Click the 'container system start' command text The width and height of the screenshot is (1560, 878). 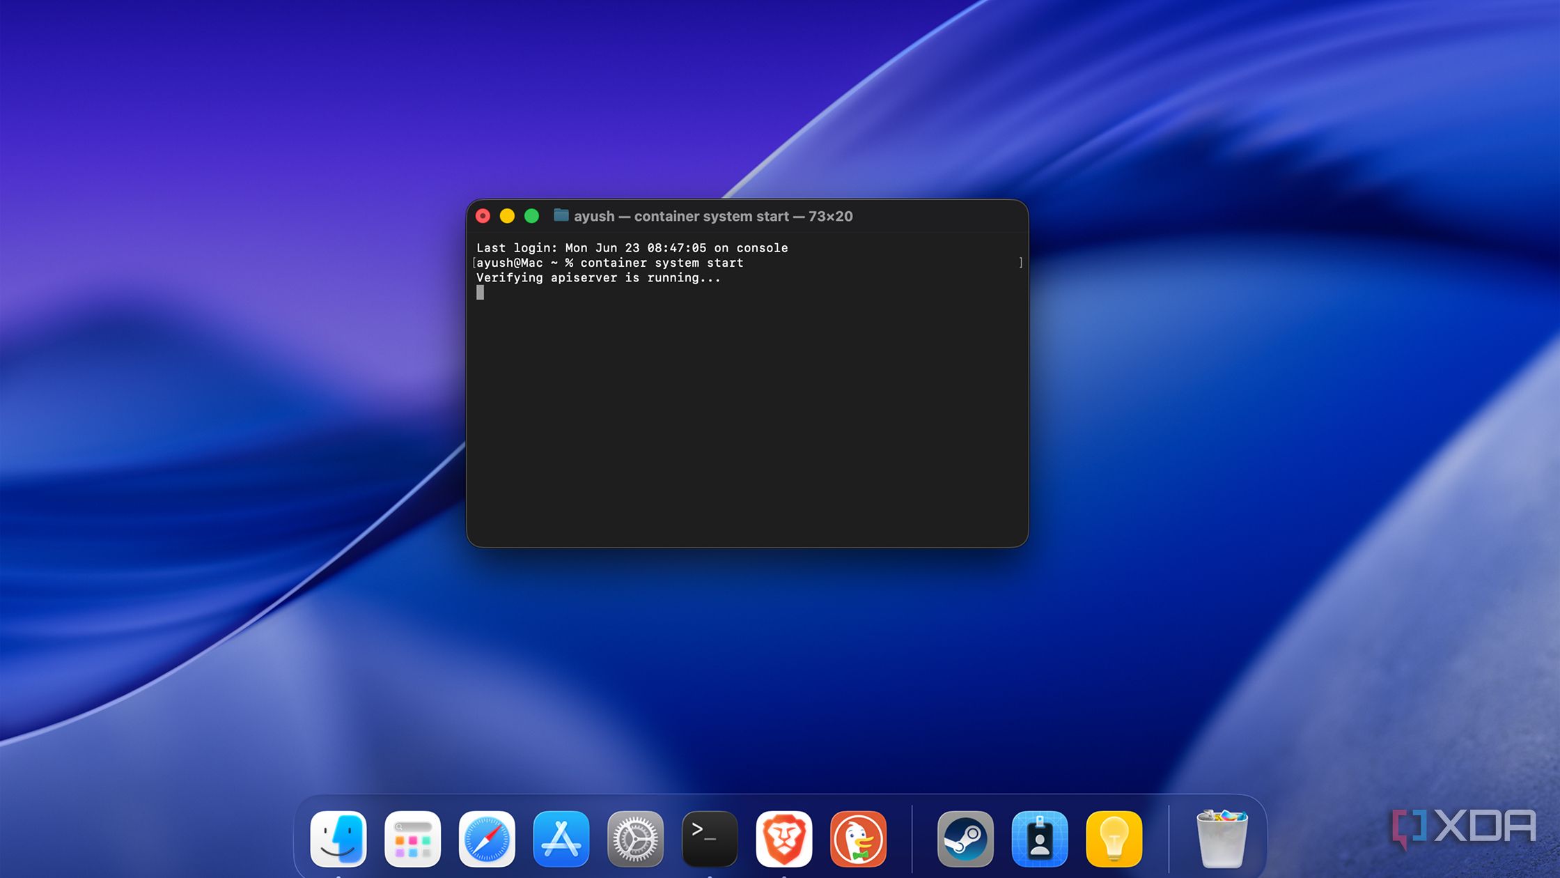(662, 263)
